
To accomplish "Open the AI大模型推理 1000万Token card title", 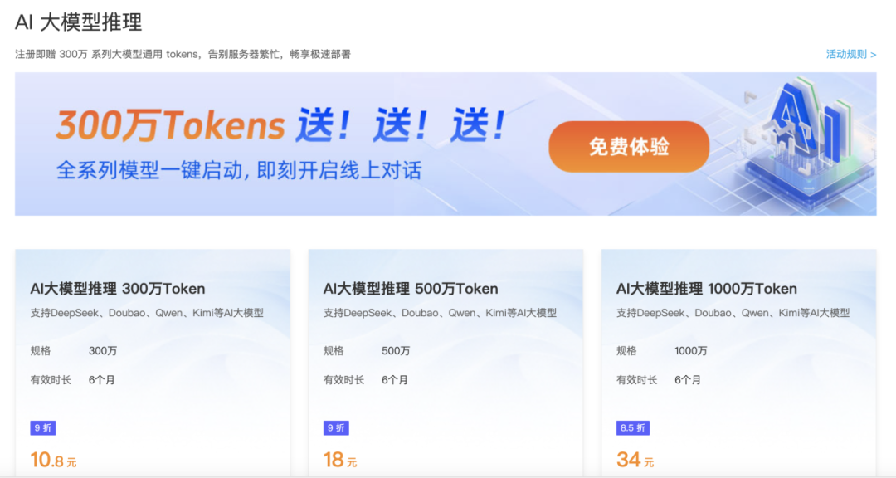I will click(707, 289).
